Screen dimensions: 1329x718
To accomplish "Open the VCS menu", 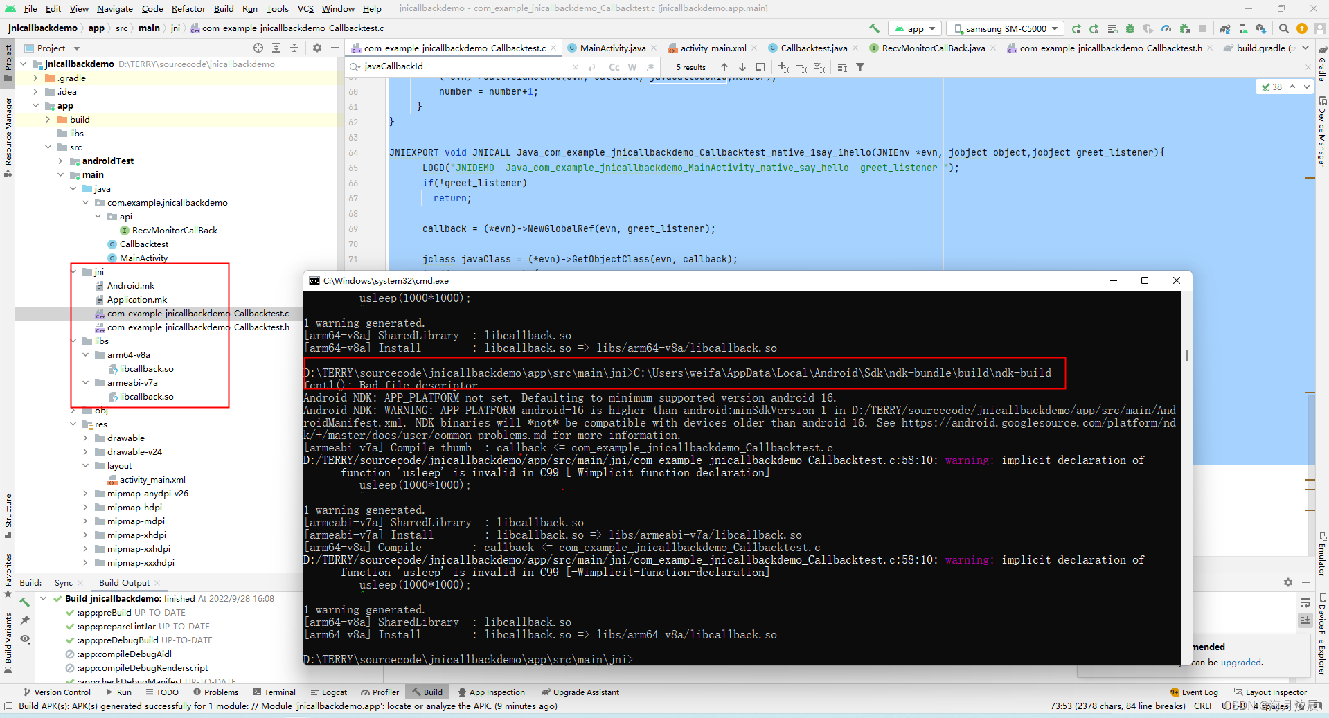I will (x=305, y=8).
